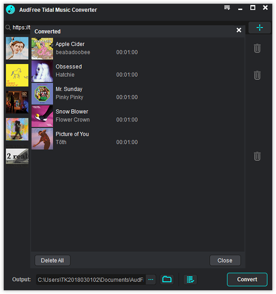Viewport: 276px width, 294px height.
Task: Click the Snow Blower album thumbnail
Action: click(42, 116)
